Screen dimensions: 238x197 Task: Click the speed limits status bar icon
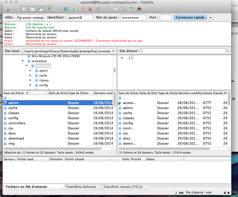click(x=181, y=193)
